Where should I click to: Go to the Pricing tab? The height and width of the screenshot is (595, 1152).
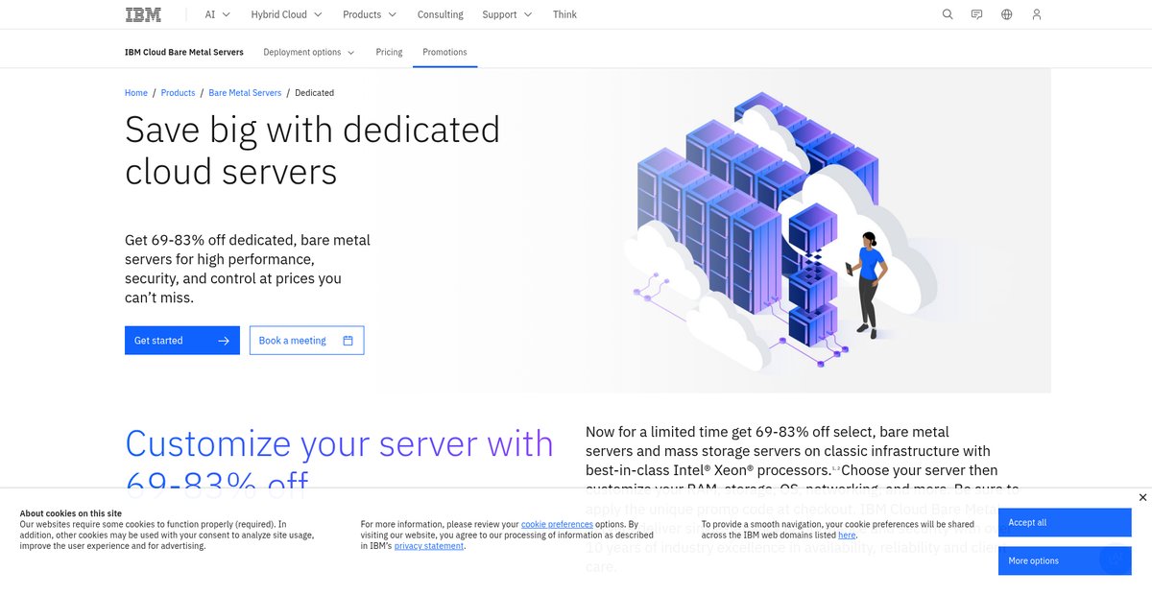coord(389,52)
